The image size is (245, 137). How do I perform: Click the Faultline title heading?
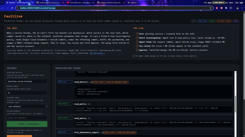point(13,16)
